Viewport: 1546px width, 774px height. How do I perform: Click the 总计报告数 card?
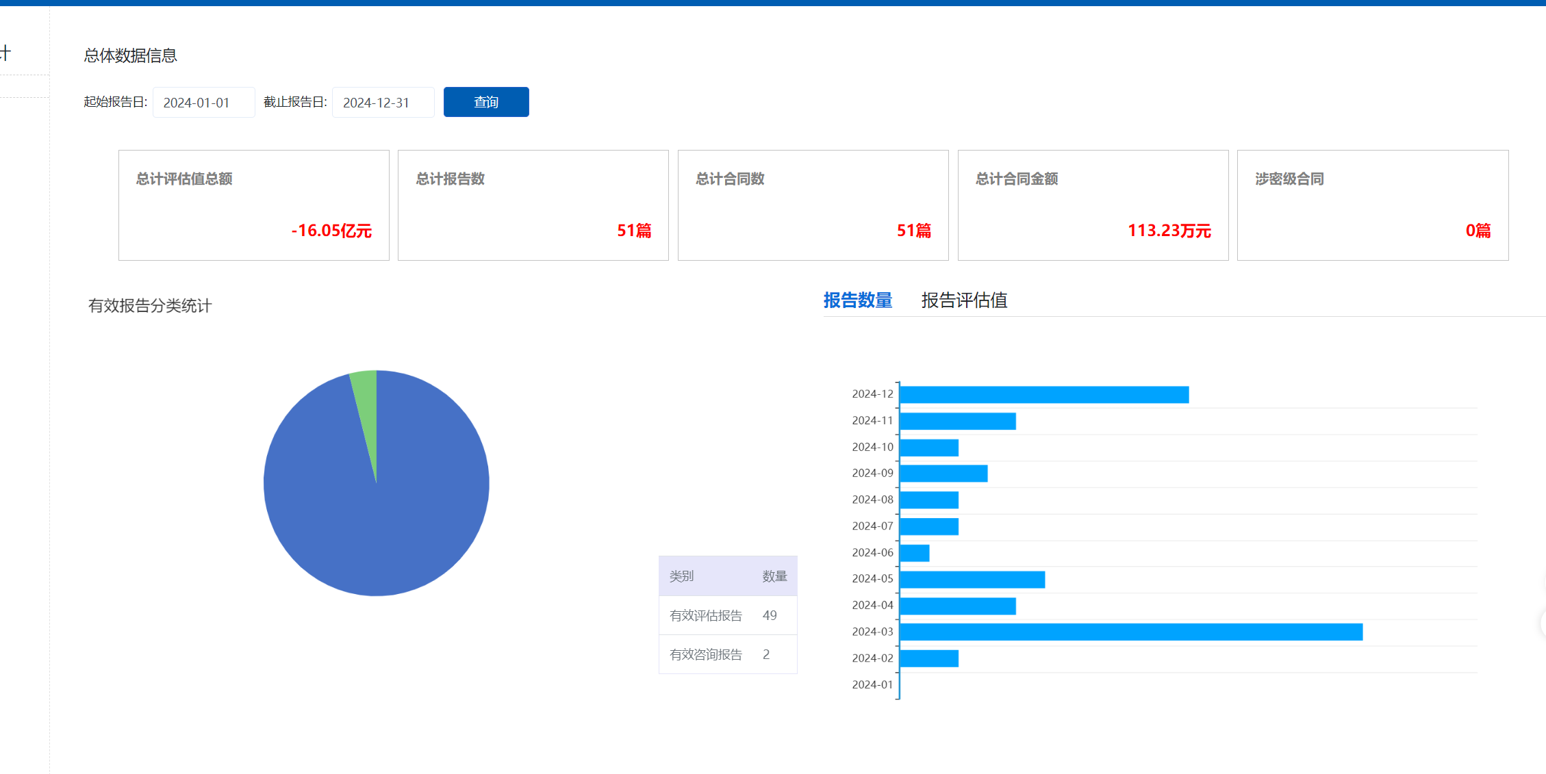tap(533, 205)
